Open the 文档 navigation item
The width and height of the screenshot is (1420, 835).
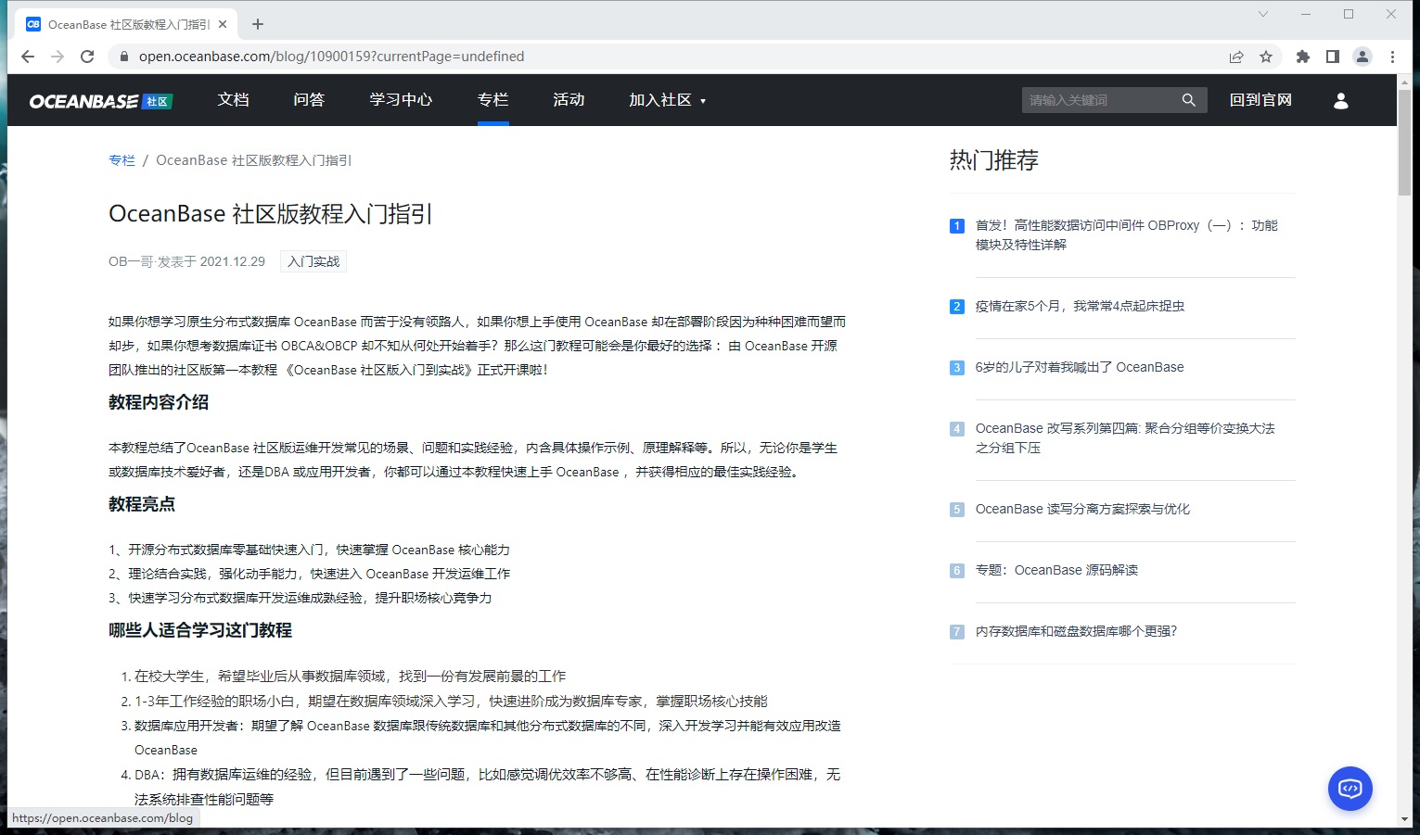tap(234, 100)
